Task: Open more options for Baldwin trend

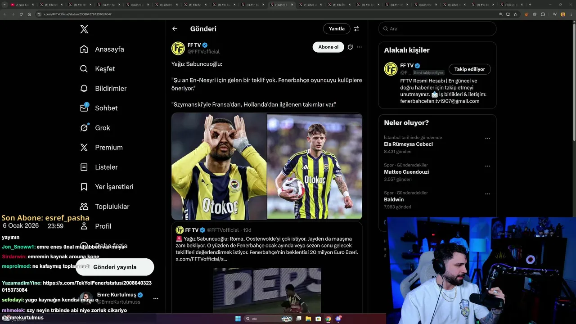Action: pos(487,194)
